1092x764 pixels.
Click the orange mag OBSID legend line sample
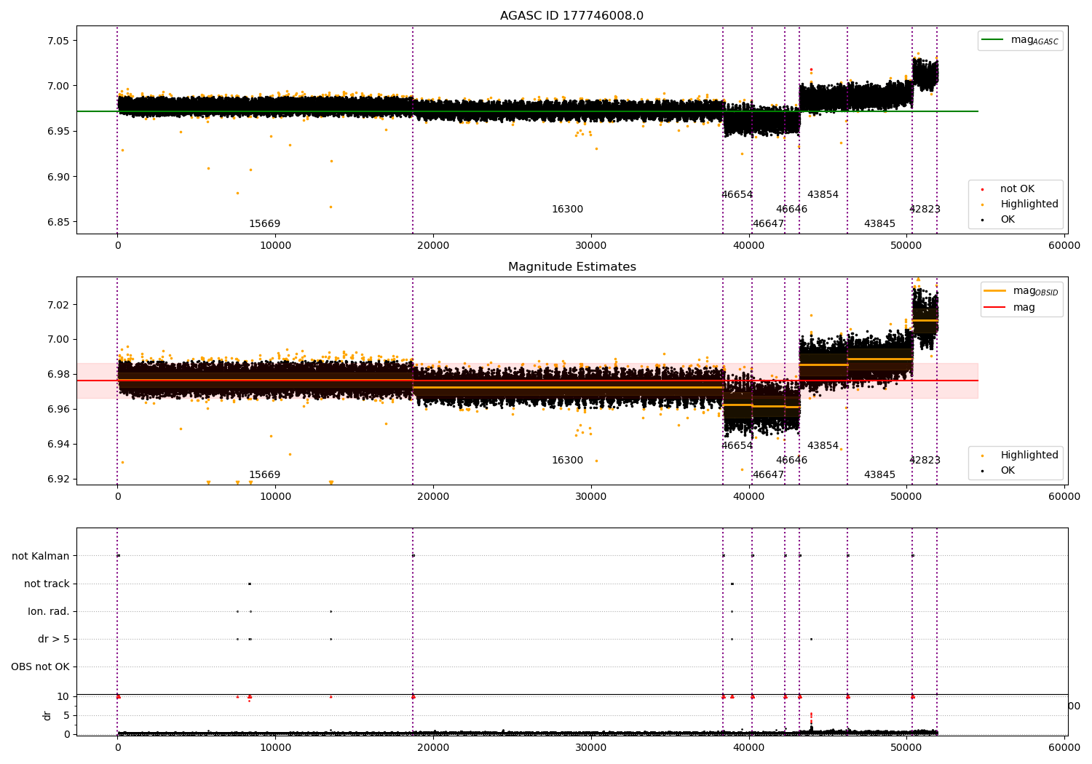994,291
